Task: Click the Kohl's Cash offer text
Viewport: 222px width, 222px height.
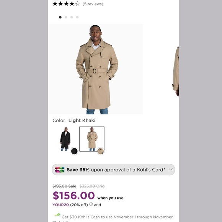Action: point(117,217)
